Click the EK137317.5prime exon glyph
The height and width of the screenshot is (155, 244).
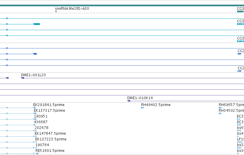click(35, 113)
